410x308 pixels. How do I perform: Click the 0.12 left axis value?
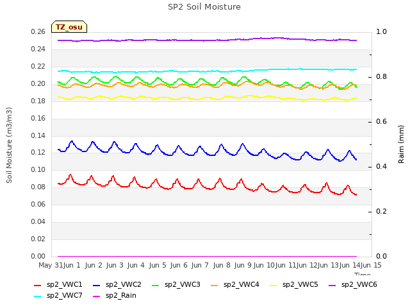(x=38, y=153)
